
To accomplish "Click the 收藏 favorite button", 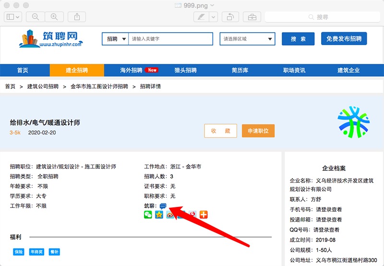I will 220,131.
